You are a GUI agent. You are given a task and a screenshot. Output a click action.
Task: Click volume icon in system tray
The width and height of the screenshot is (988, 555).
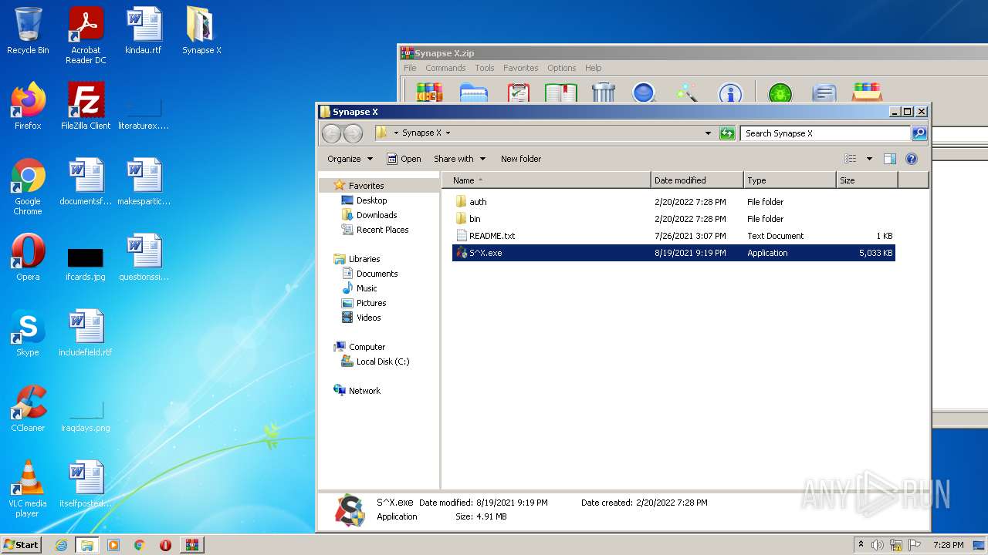click(x=877, y=545)
